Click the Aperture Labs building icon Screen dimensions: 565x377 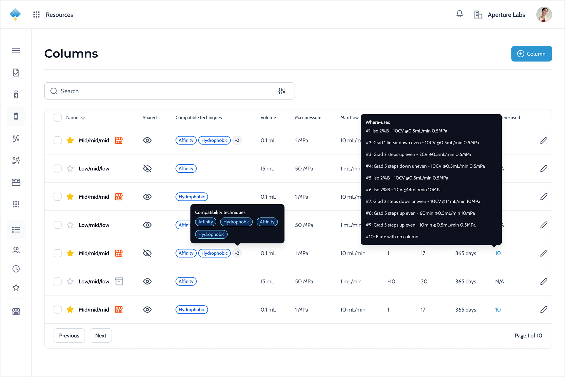click(x=478, y=15)
